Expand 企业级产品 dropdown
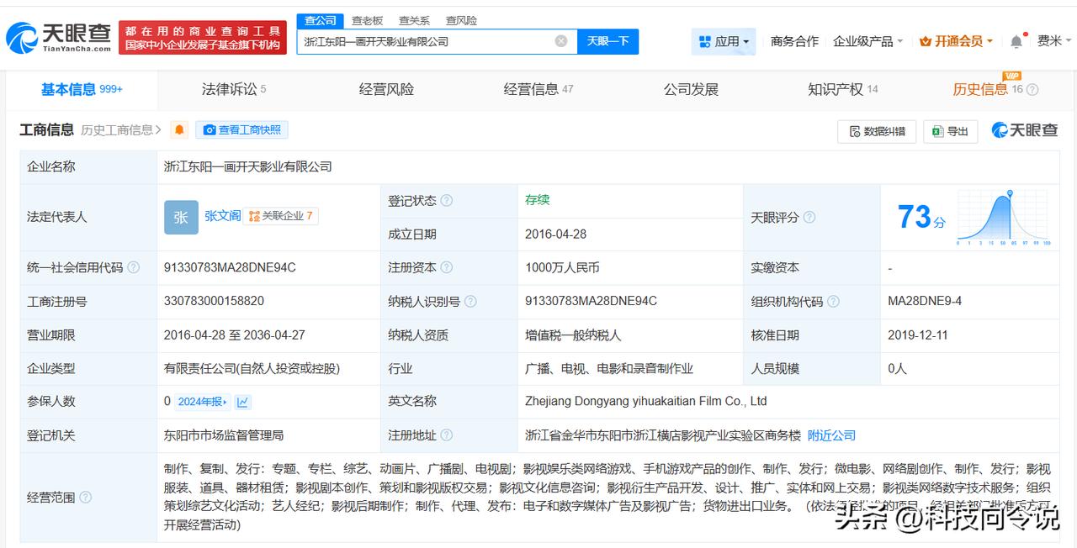 click(x=867, y=41)
